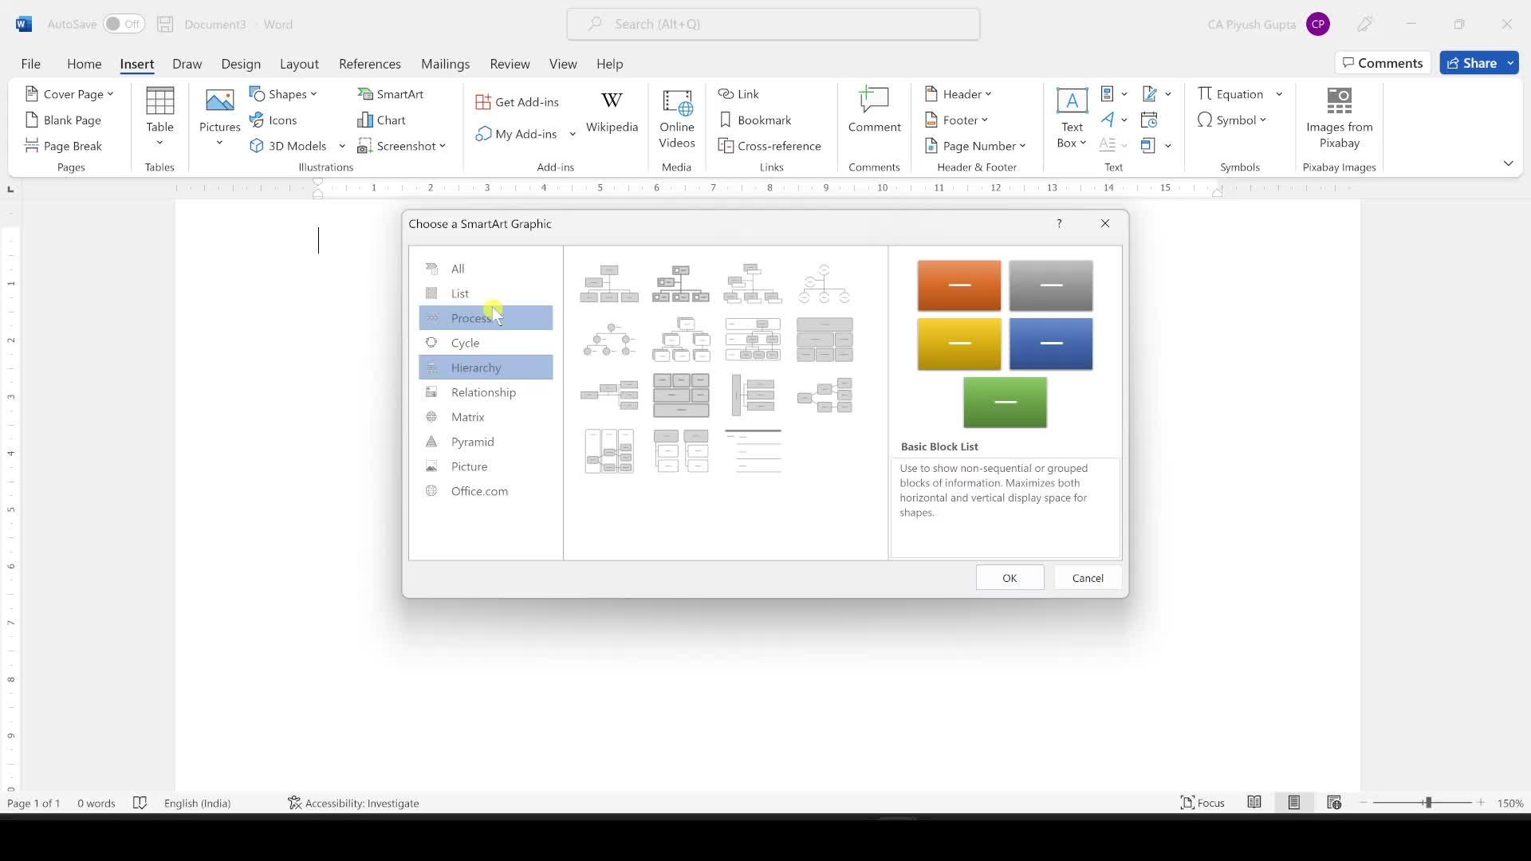This screenshot has width=1531, height=861.
Task: Expand 3D Models dropdown arrow
Action: (342, 146)
